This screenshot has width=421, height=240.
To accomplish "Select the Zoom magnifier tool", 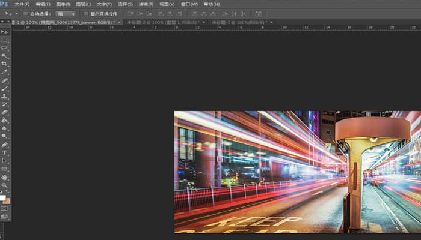I will click(4, 185).
